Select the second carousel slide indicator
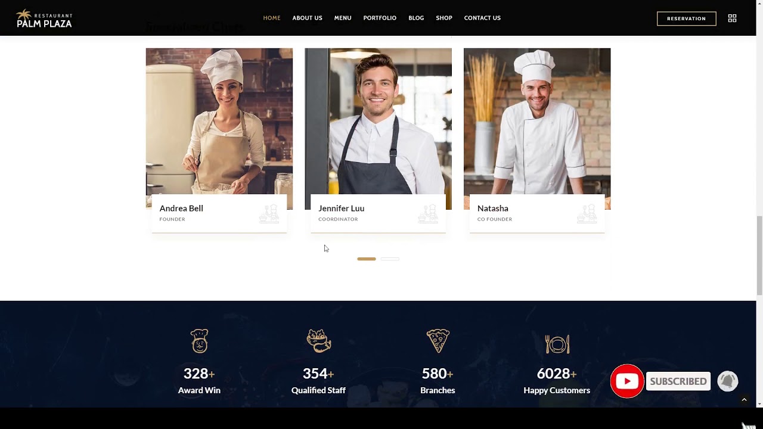763x429 pixels. (x=390, y=259)
